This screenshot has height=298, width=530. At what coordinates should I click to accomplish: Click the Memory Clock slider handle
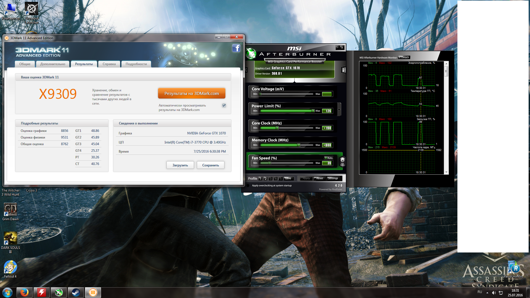(x=299, y=145)
